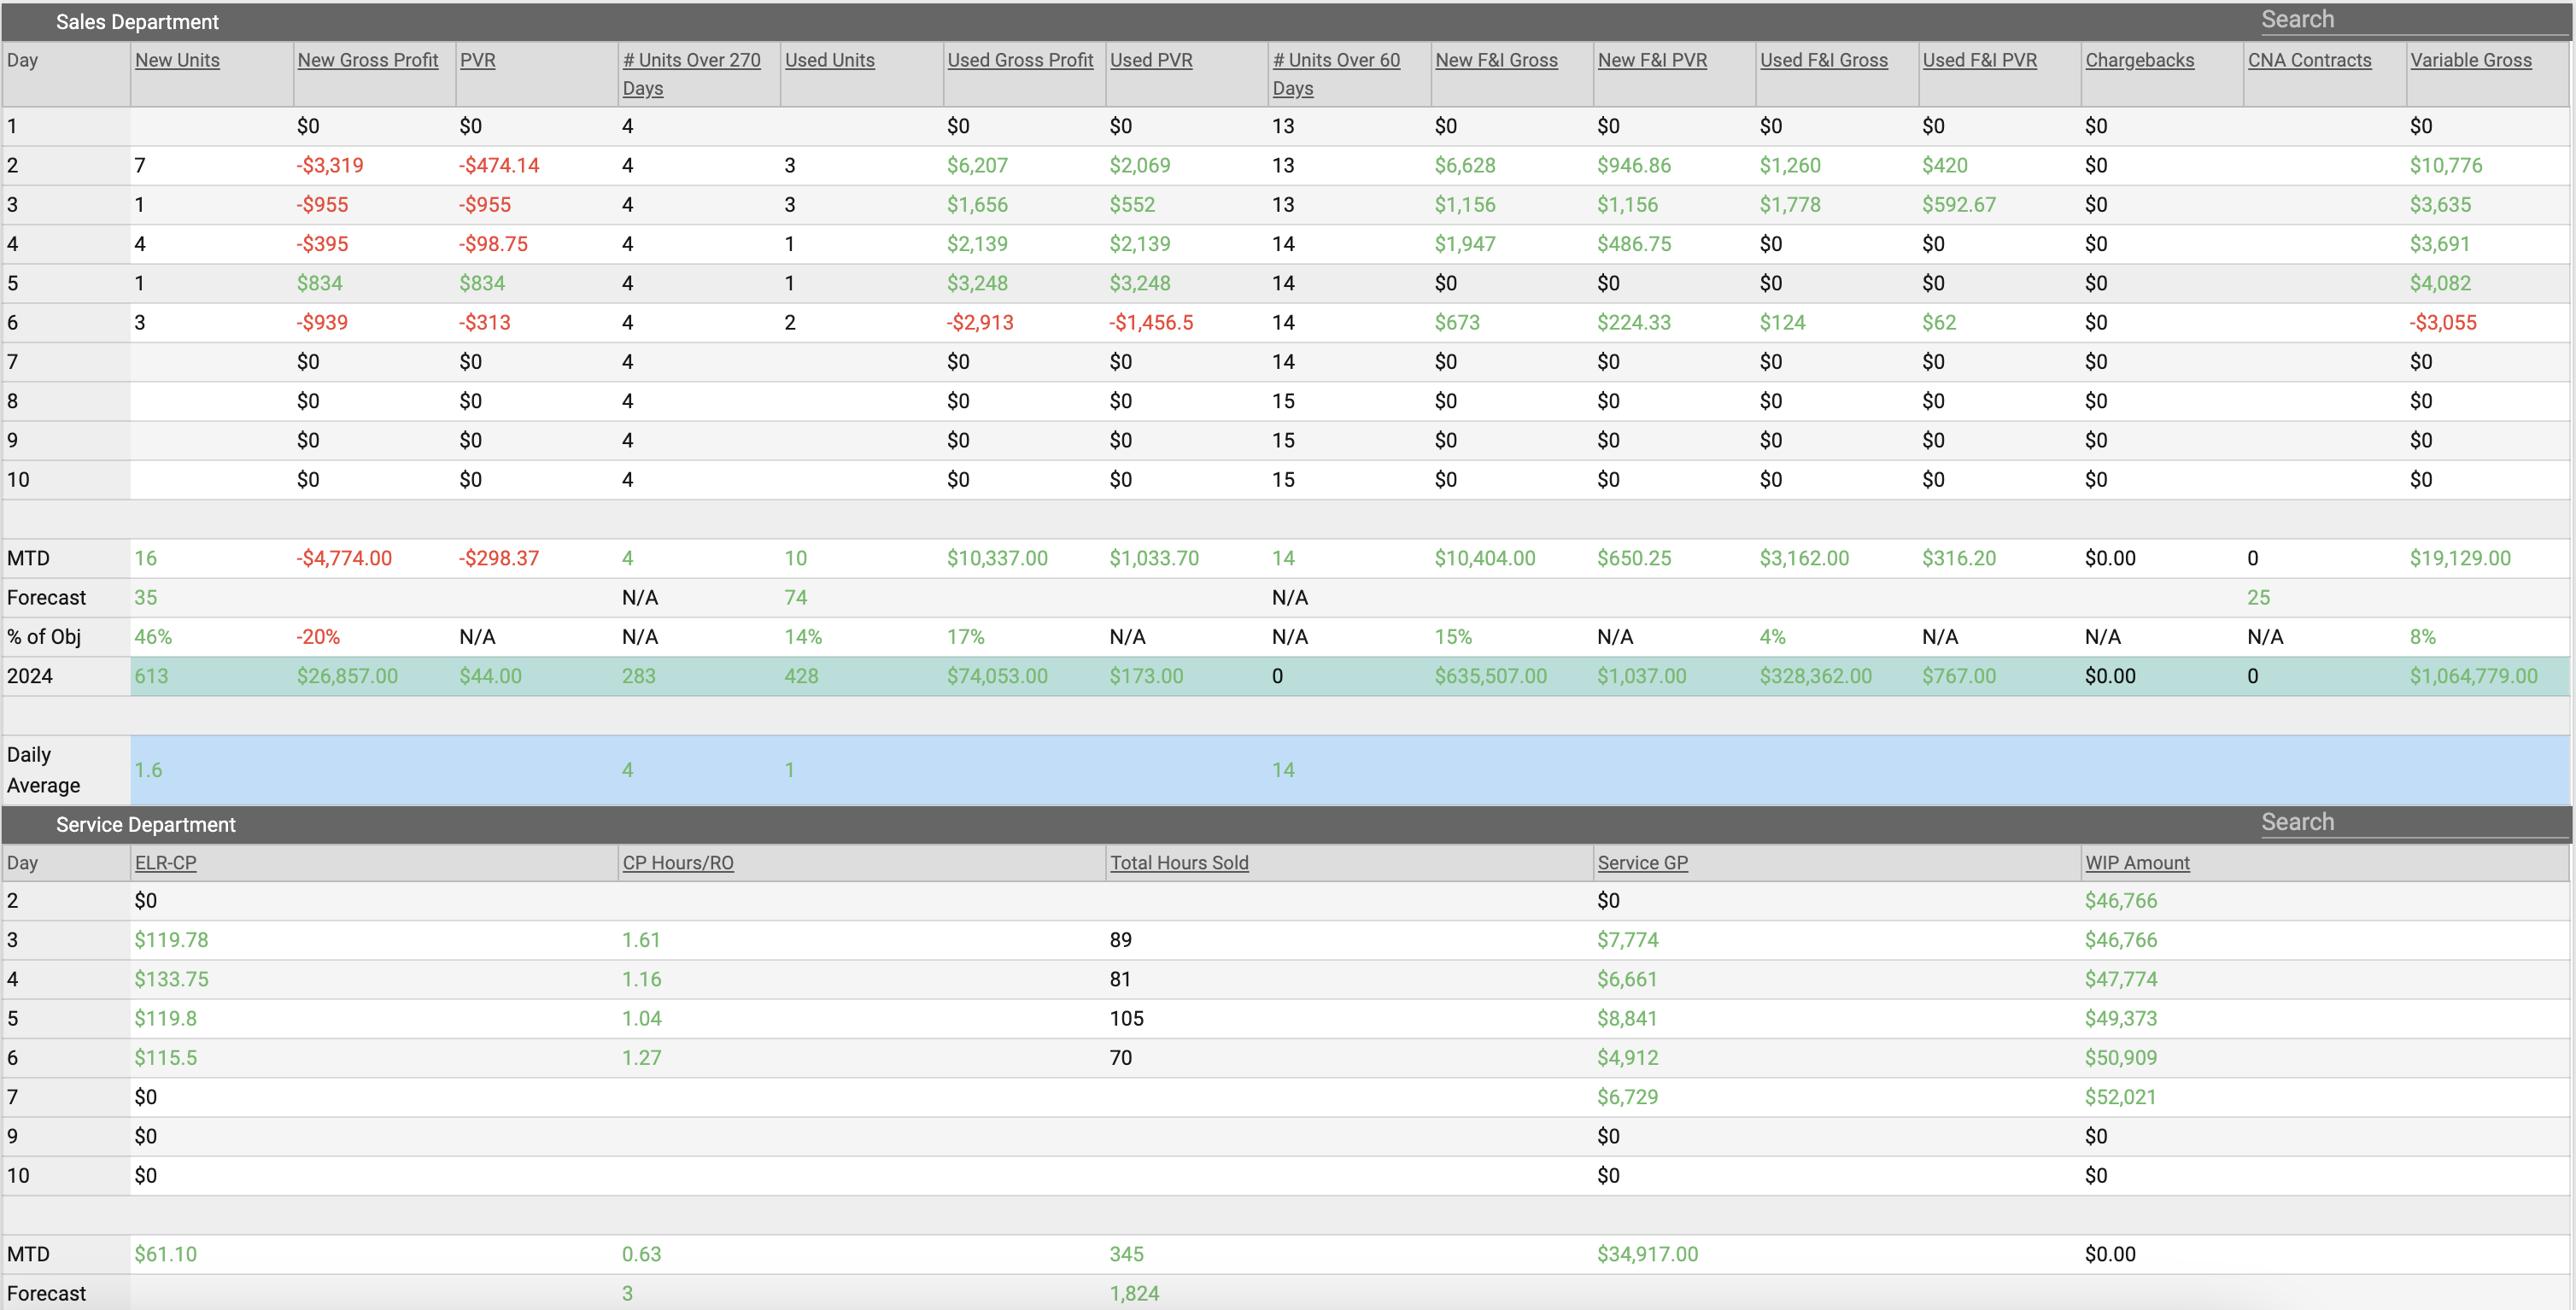The image size is (2576, 1310).
Task: Select Service MTD Service GP $34,917.00
Action: pos(1647,1254)
